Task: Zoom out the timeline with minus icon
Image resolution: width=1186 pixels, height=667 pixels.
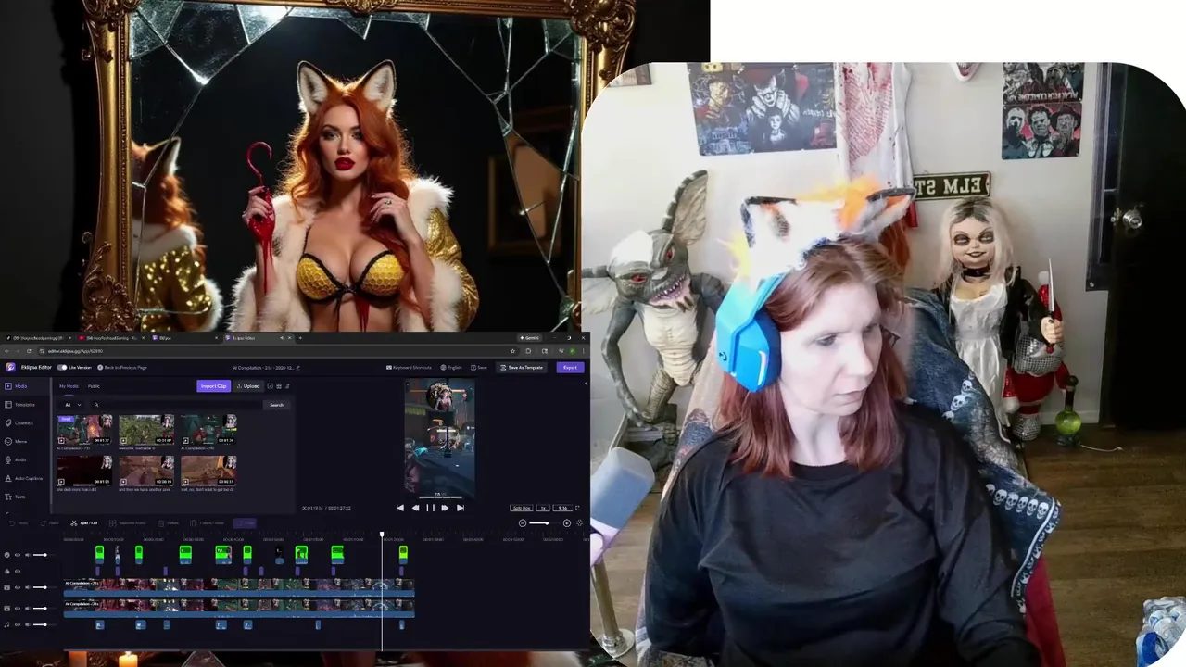Action: pyautogui.click(x=523, y=523)
